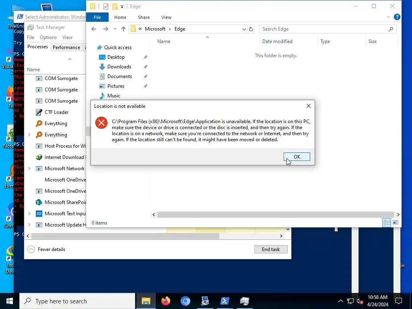Open Quick Access Toolbar customize dropdown
This screenshot has height=309, width=412.
pos(122,6)
